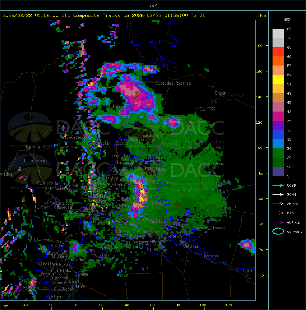The height and width of the screenshot is (310, 306).
Task: Click the 'SanJose' map label
Action: pyautogui.click(x=150, y=135)
